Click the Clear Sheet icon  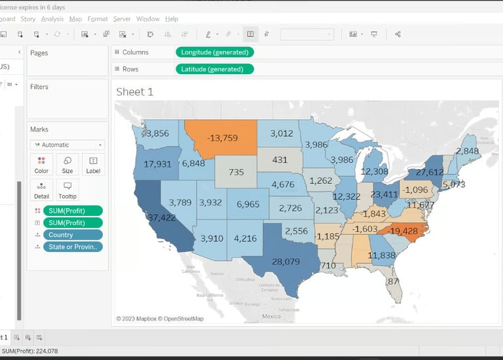122,34
